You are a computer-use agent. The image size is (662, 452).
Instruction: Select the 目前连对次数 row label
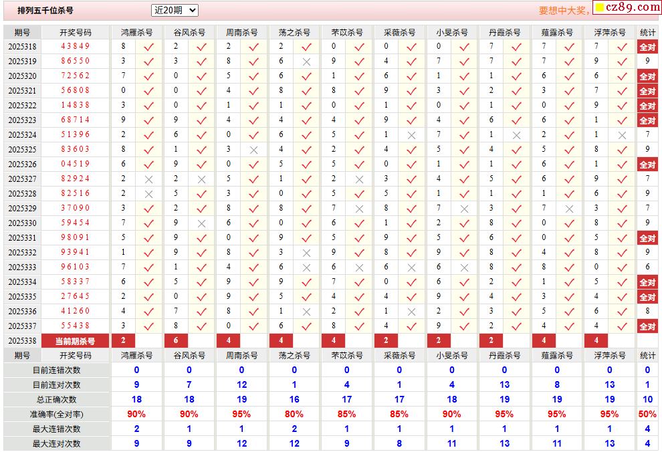pos(57,385)
